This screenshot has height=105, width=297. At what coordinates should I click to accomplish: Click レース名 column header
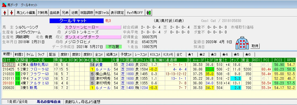(x=41, y=60)
